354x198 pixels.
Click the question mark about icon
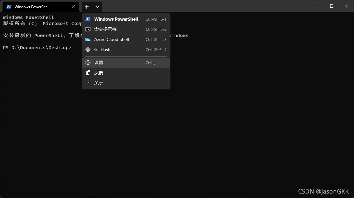(88, 83)
